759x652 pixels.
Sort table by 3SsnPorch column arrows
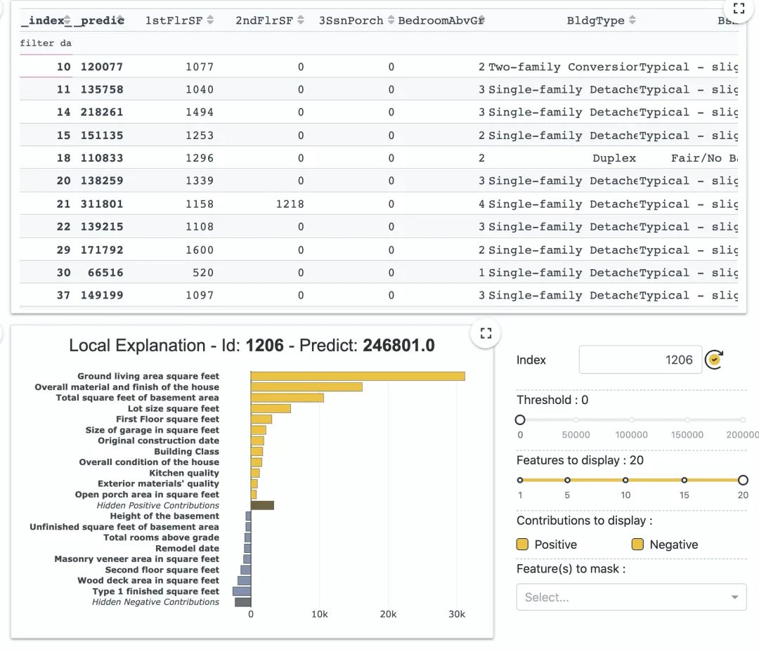(391, 20)
